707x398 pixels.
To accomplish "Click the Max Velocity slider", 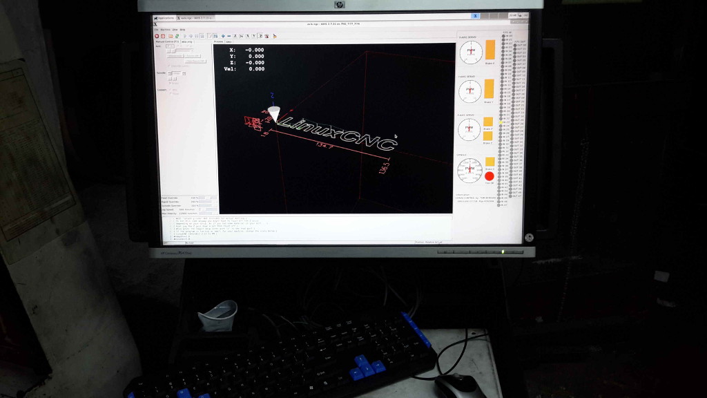I will (x=208, y=214).
